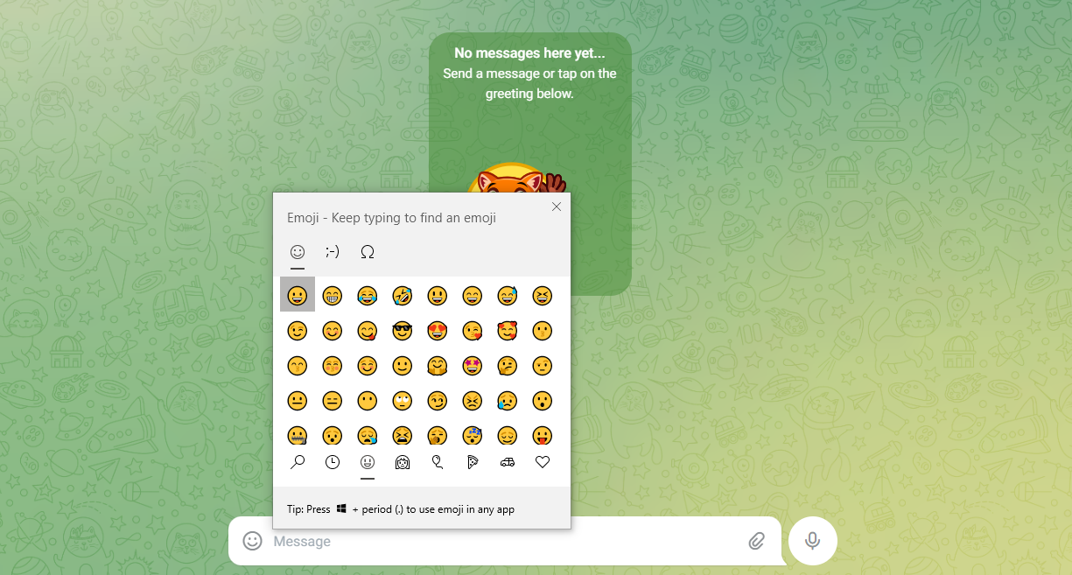This screenshot has width=1072, height=575.
Task: Close the emoji picker panel
Action: point(557,207)
